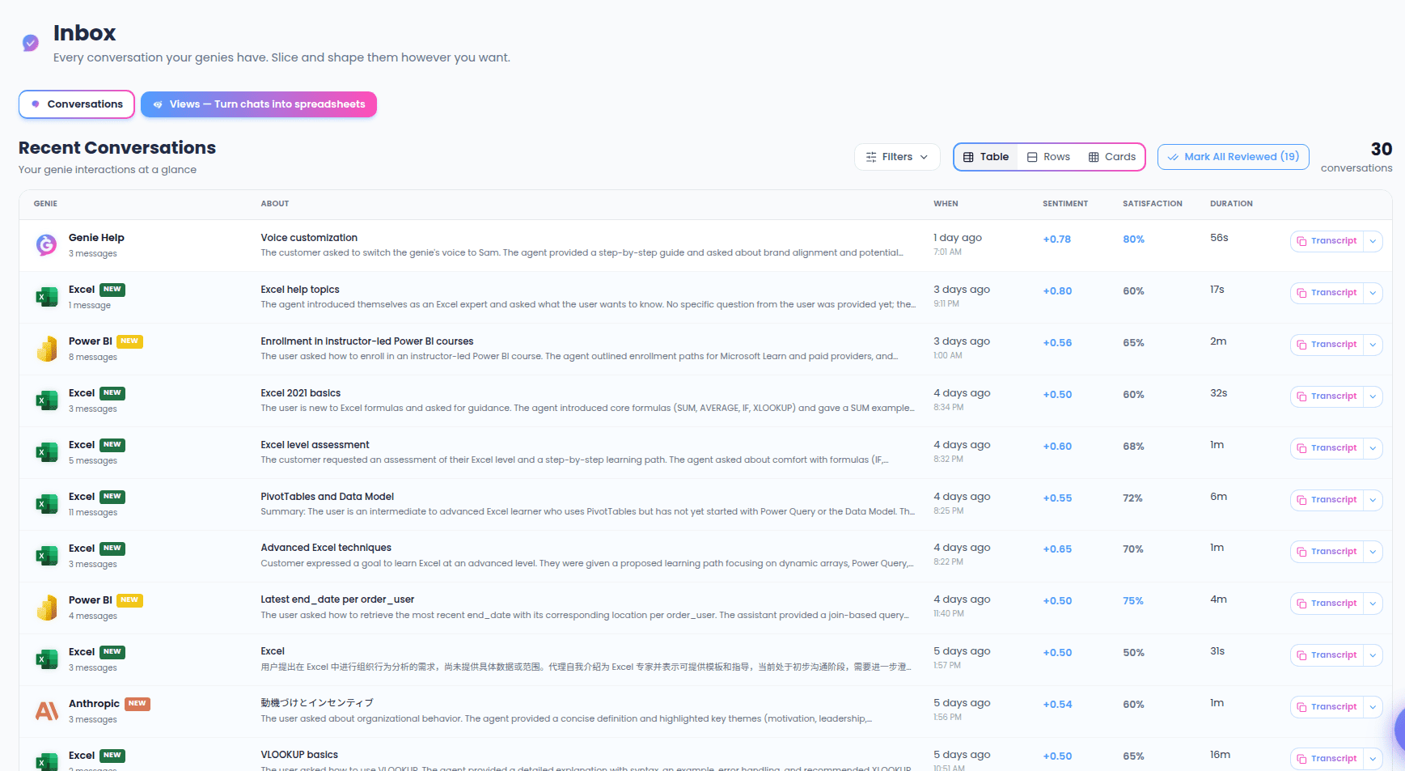The image size is (1405, 771).
Task: Open Transcript for the PivotTables and Data Model row
Action: [x=1327, y=500]
